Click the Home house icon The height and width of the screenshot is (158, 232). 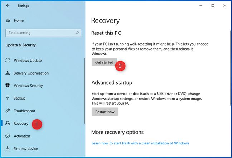[8, 20]
